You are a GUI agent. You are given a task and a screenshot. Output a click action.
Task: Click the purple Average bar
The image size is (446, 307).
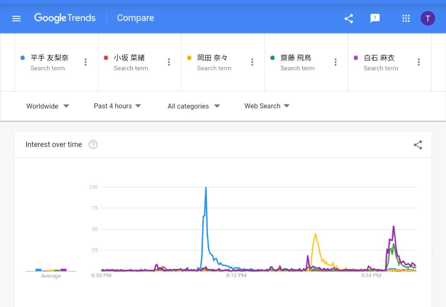pyautogui.click(x=63, y=270)
